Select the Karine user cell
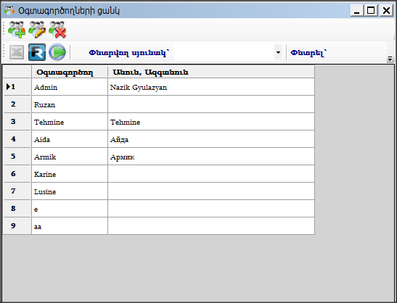Image resolution: width=397 pixels, height=303 pixels. 70,174
